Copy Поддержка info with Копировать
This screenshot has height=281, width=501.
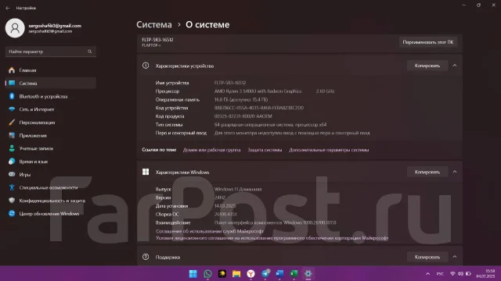click(427, 257)
